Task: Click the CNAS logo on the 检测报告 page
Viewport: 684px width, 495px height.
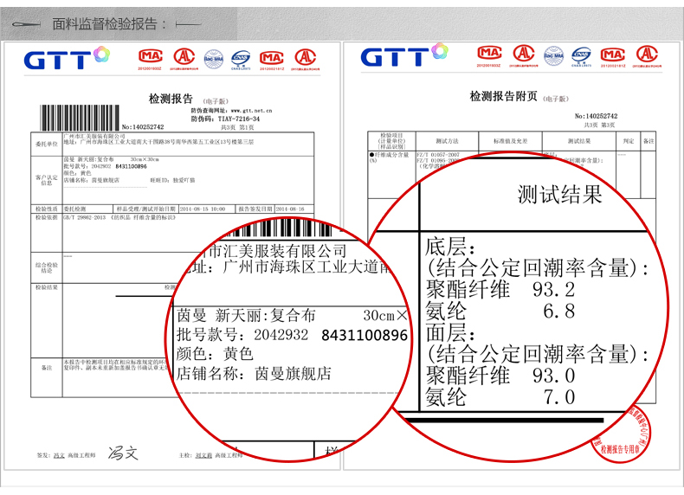Action: (241, 60)
